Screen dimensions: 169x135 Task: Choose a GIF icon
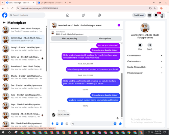point(67,124)
